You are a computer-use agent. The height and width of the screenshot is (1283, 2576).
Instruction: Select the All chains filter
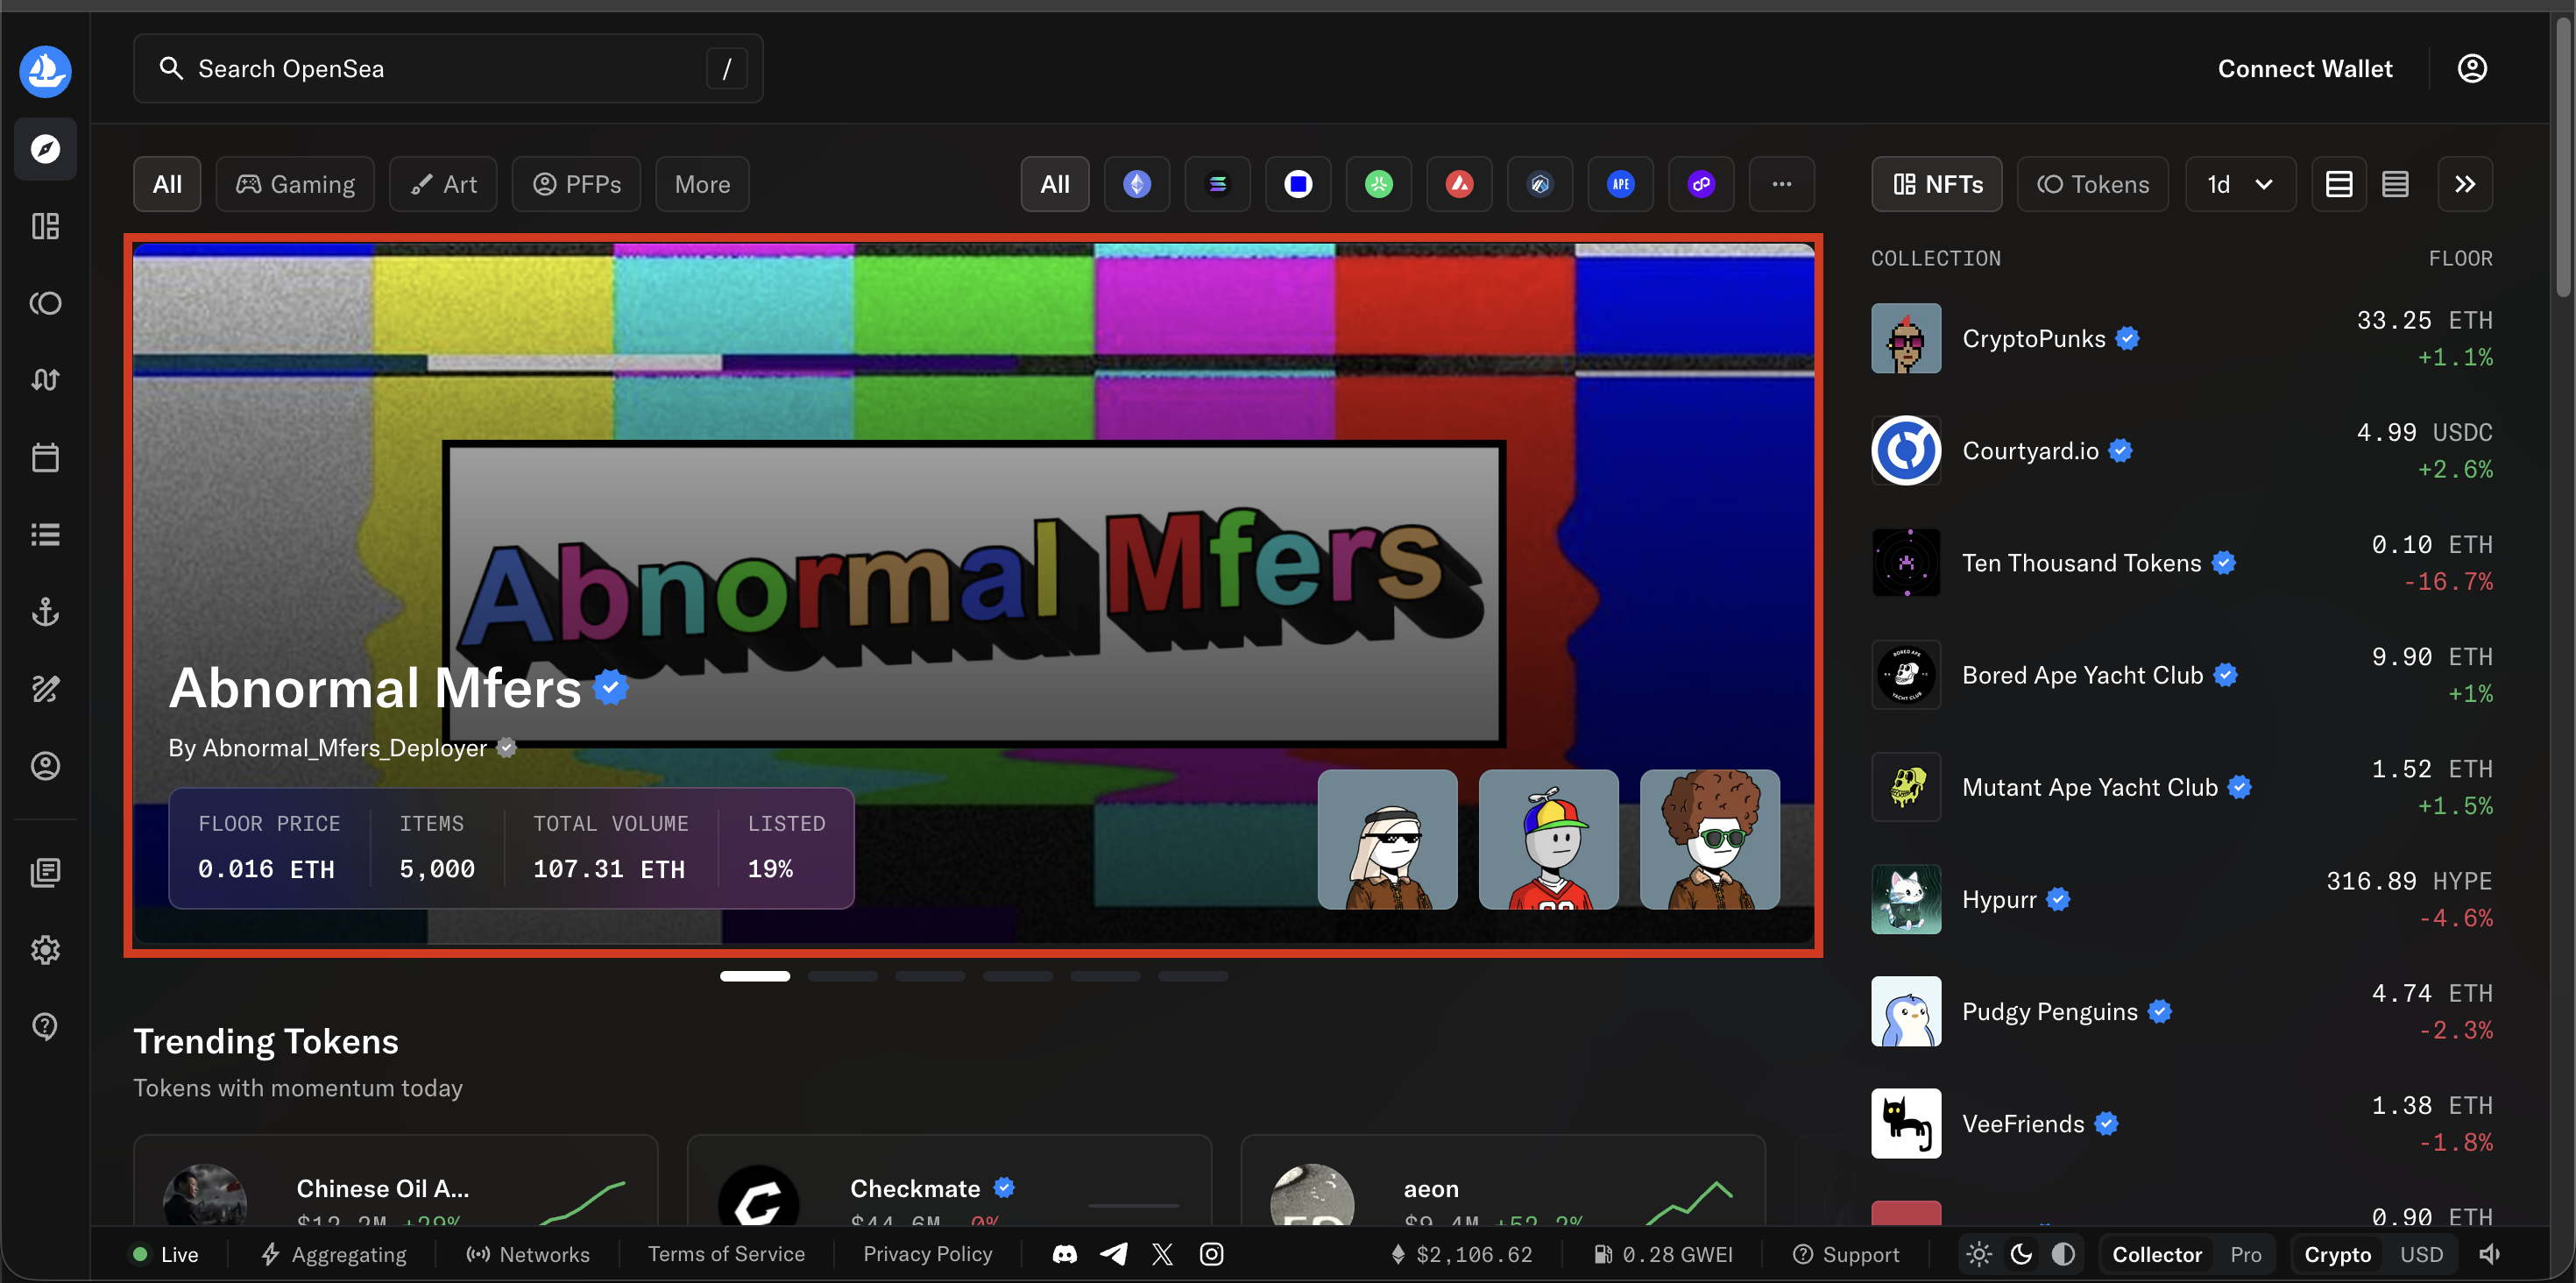[x=1055, y=184]
